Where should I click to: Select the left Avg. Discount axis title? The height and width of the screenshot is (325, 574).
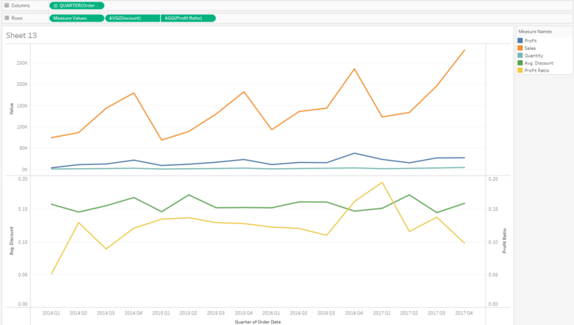(x=11, y=241)
